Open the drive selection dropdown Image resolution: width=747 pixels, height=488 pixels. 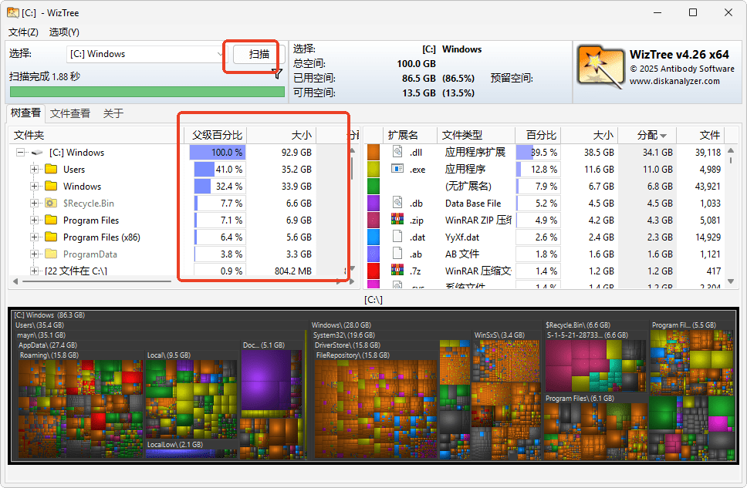click(221, 55)
